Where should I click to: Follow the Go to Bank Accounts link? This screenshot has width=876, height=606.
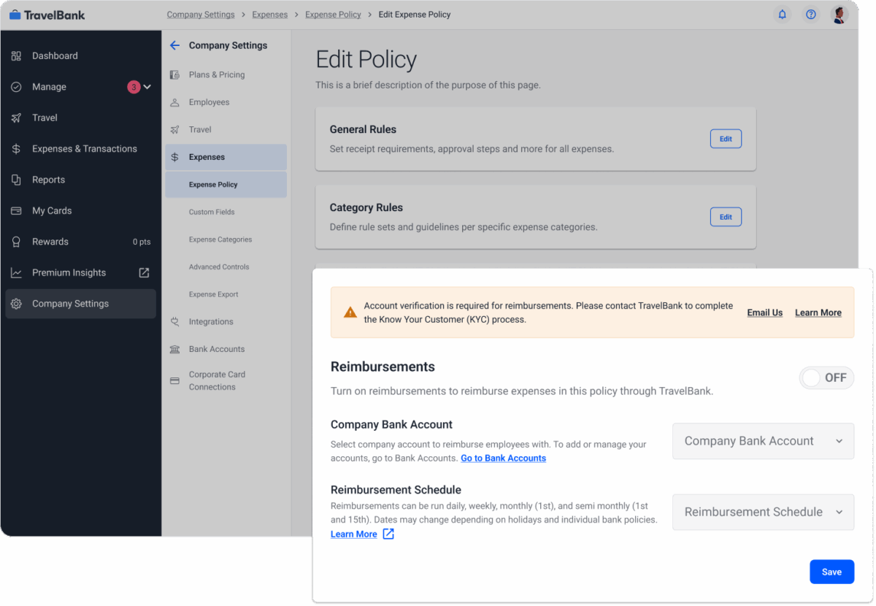503,459
